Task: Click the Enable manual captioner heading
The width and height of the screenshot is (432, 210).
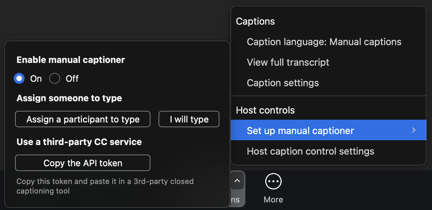Action: [71, 60]
